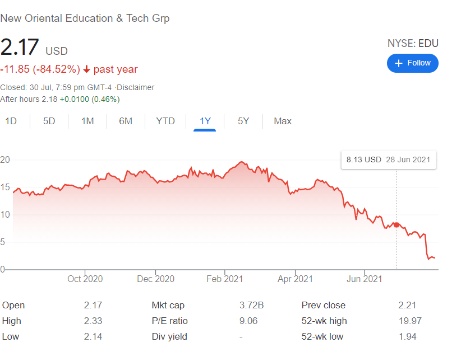Switch to the 6M tab
Image resolution: width=461 pixels, height=352 pixels.
(126, 121)
